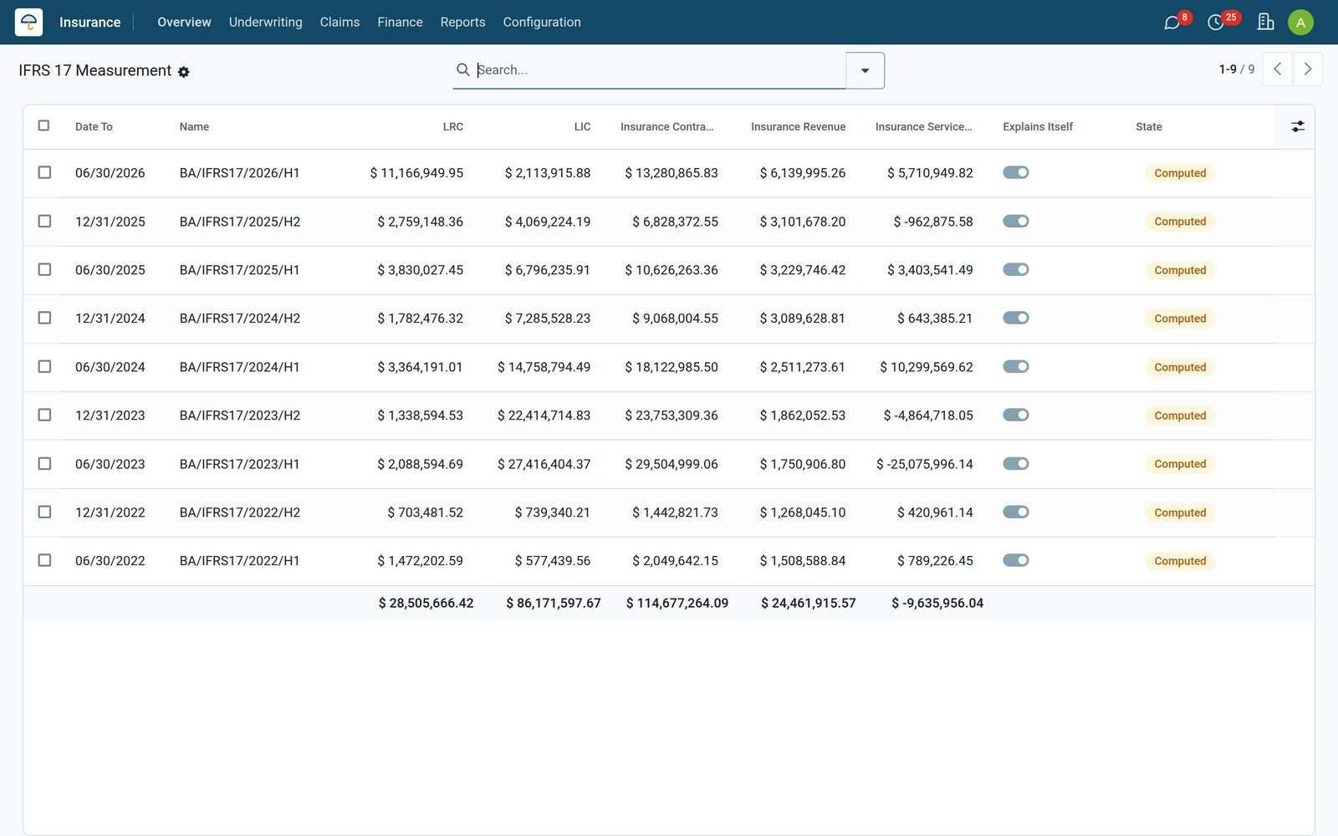Open record BA/IFRS17/2024/H2
The image size is (1338, 836).
(x=239, y=319)
